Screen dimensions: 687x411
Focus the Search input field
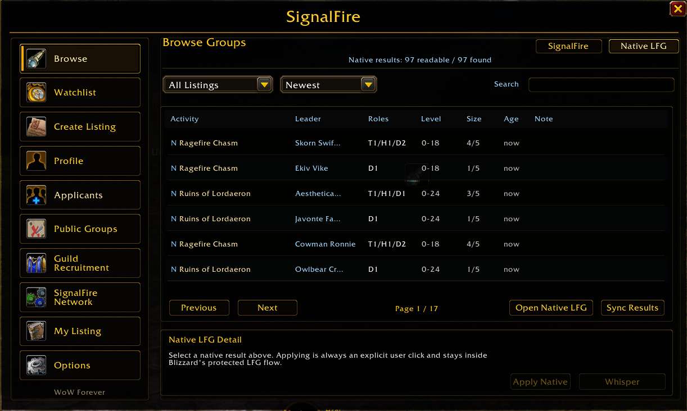(601, 85)
